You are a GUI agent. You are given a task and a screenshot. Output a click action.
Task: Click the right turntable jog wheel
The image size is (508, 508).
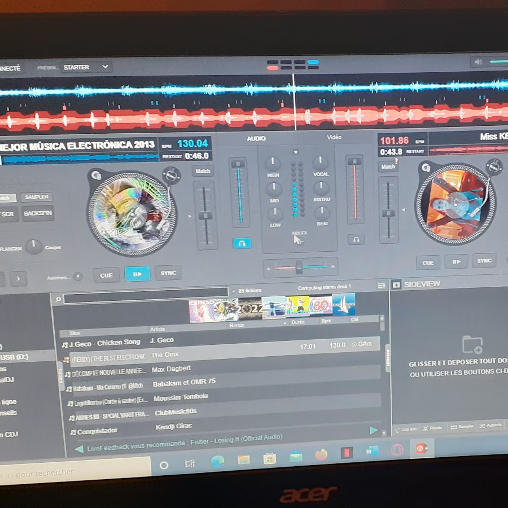(456, 204)
